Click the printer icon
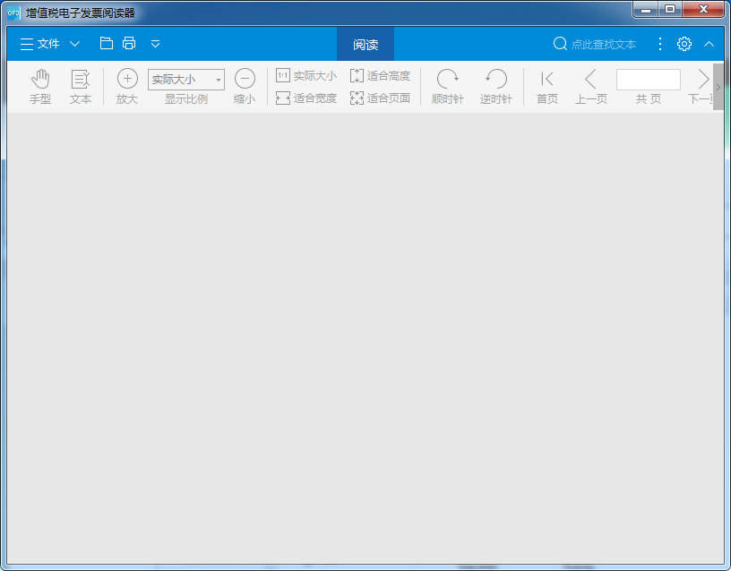Image resolution: width=731 pixels, height=571 pixels. (x=129, y=43)
